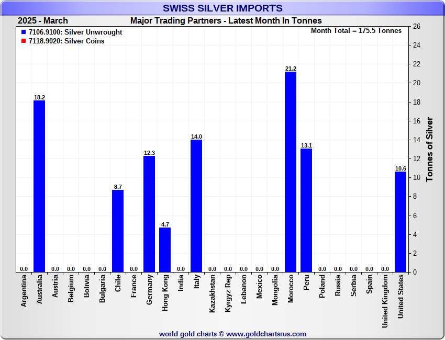Click the red Silver Coins legend swatch
The width and height of the screenshot is (445, 340).
(24, 41)
